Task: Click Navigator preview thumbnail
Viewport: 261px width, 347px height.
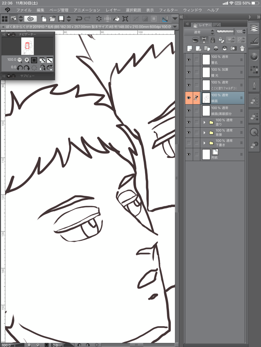Action: pos(27,46)
